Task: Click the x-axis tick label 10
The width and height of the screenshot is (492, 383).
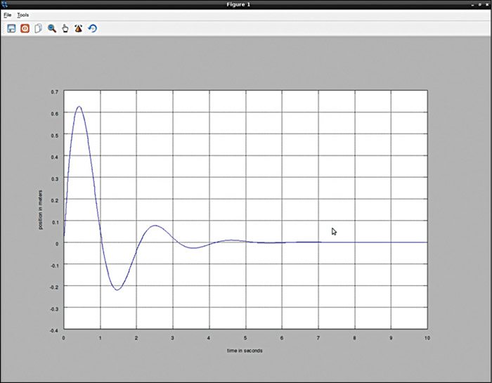Action: click(427, 338)
